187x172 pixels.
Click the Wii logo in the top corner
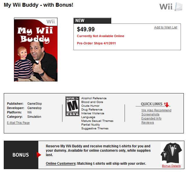tap(170, 6)
